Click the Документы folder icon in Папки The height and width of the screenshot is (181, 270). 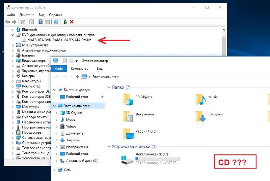(128, 117)
